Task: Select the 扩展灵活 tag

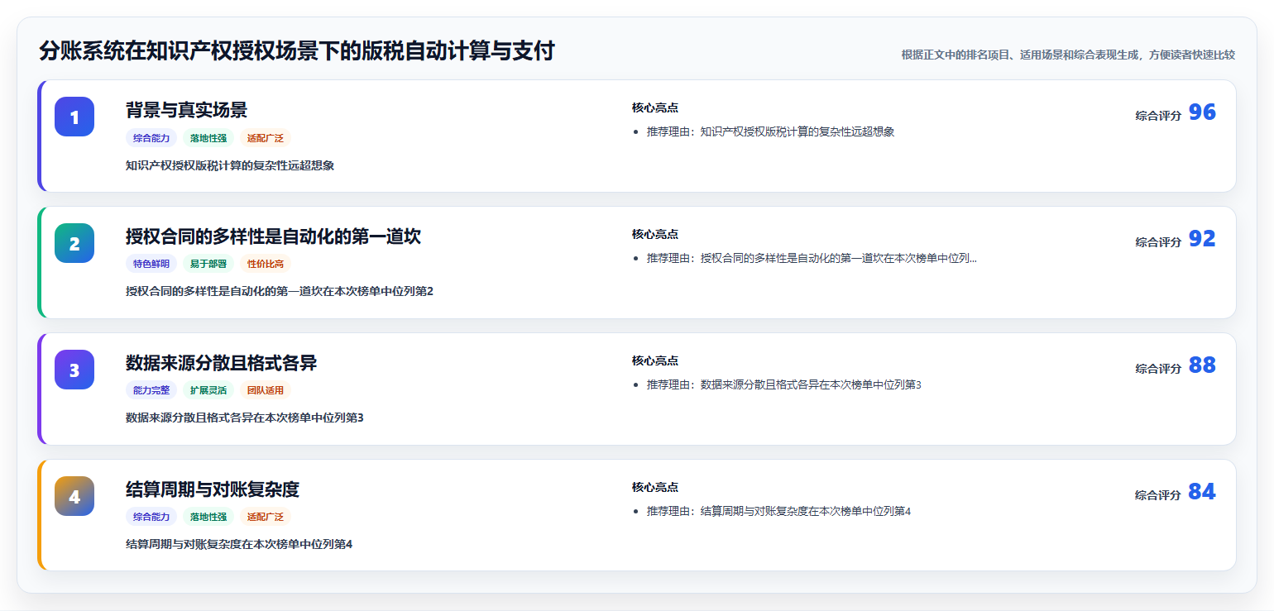Action: tap(208, 390)
